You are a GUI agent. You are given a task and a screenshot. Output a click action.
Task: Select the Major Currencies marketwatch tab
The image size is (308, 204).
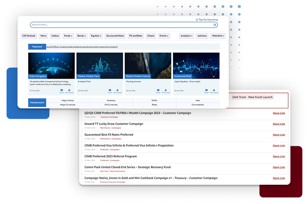(x=68, y=105)
